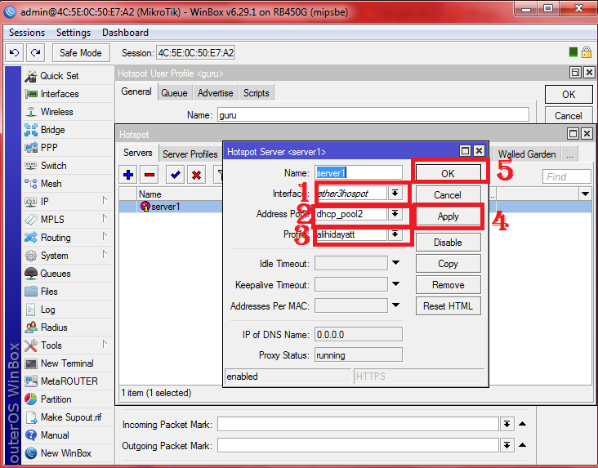Image resolution: width=598 pixels, height=468 pixels.
Task: Click the Find search box
Action: click(x=566, y=176)
